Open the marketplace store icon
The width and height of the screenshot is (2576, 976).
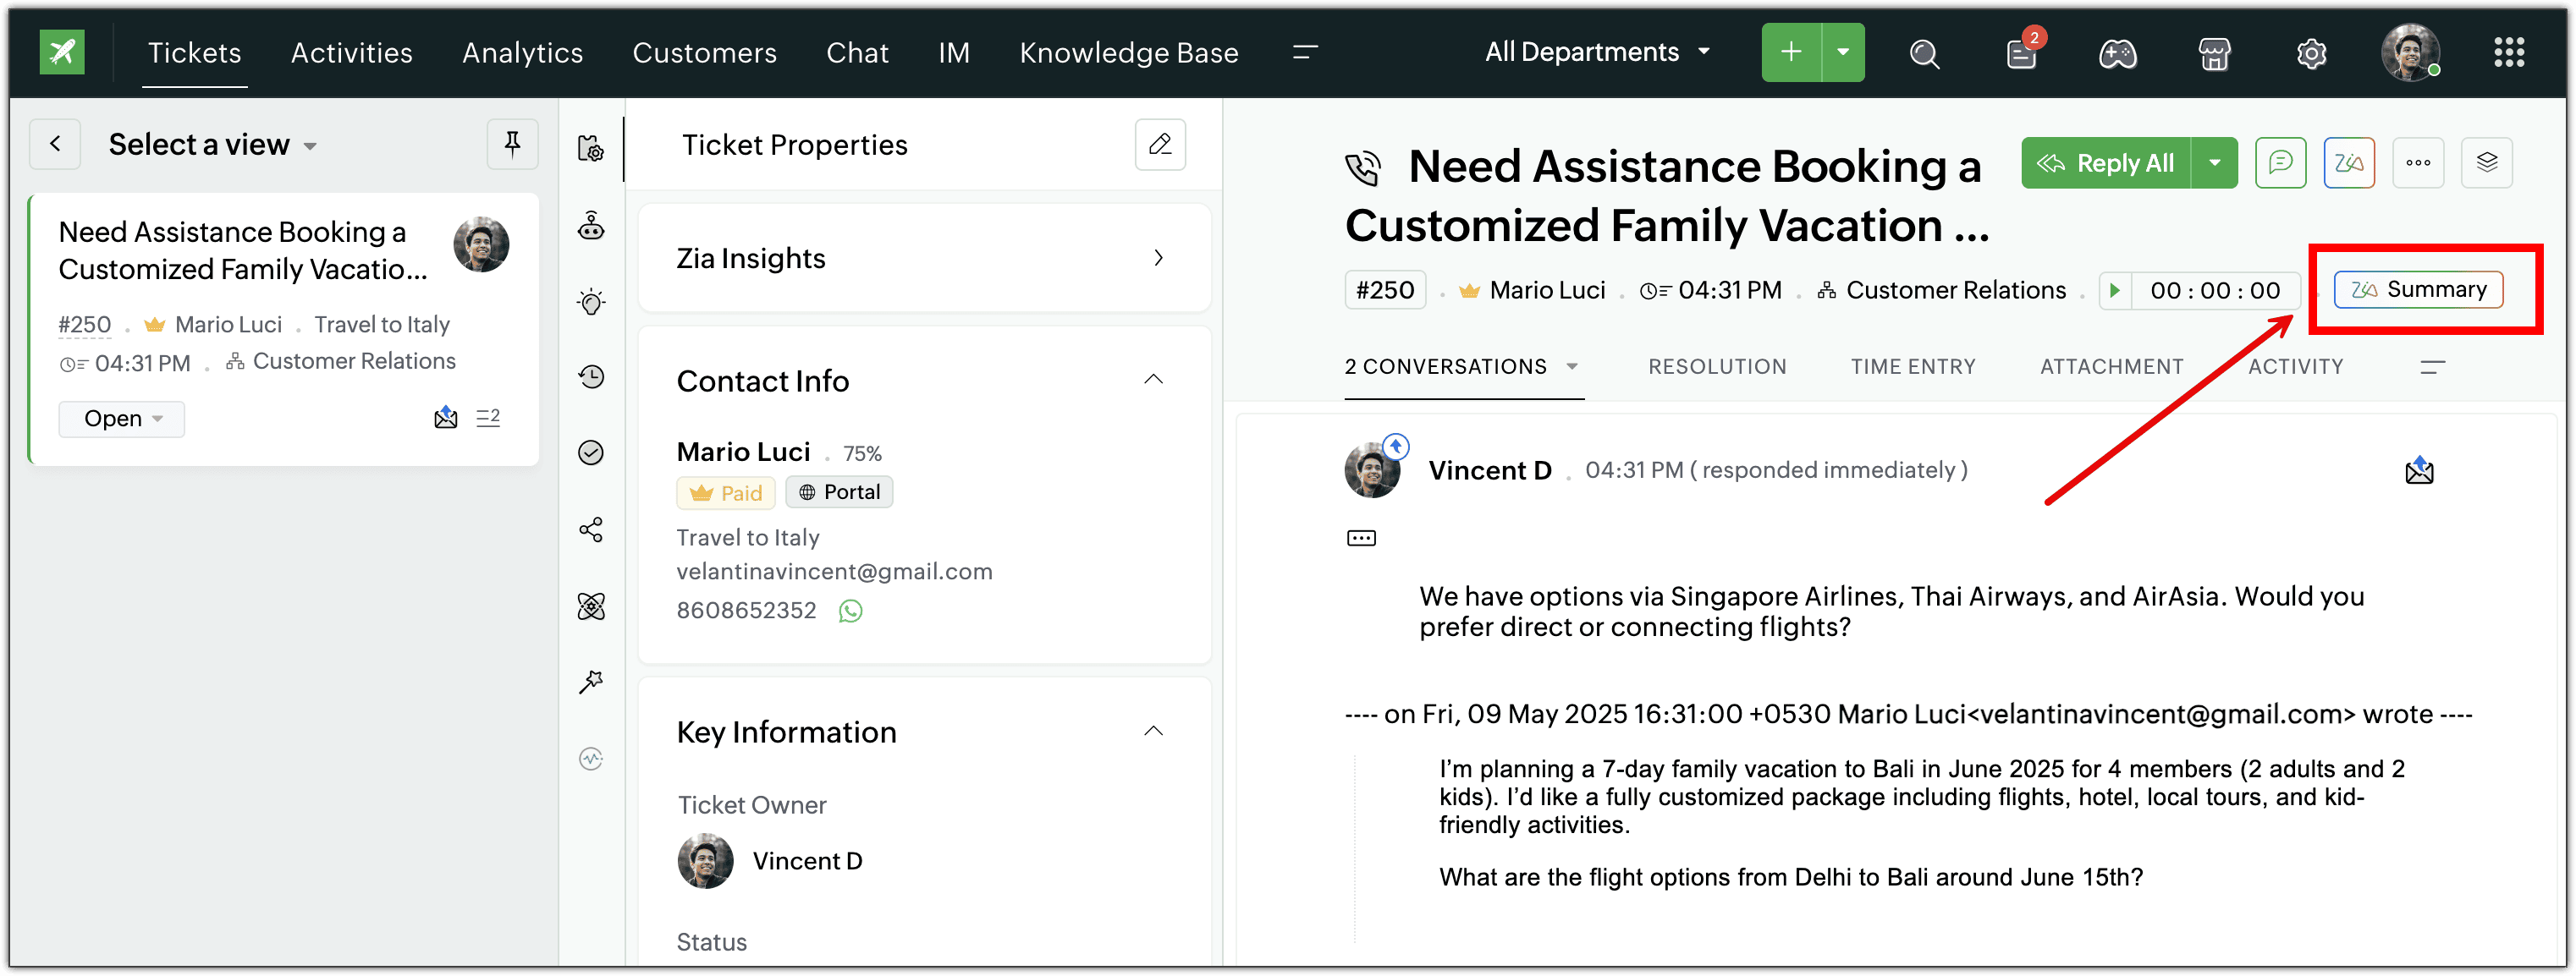[x=2214, y=53]
